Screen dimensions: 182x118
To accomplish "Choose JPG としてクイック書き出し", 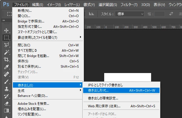I will click(x=121, y=85).
